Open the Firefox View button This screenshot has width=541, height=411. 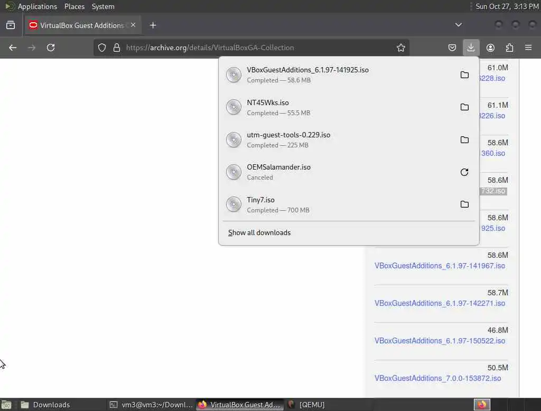coord(11,25)
